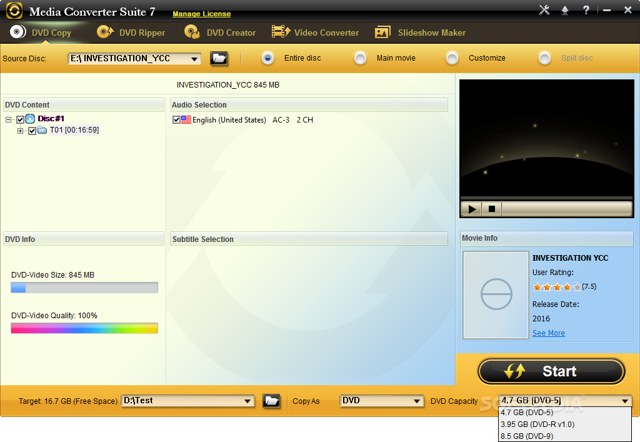Screen dimensions: 640x442
Task: Open the Source Disc dropdown
Action: click(194, 59)
